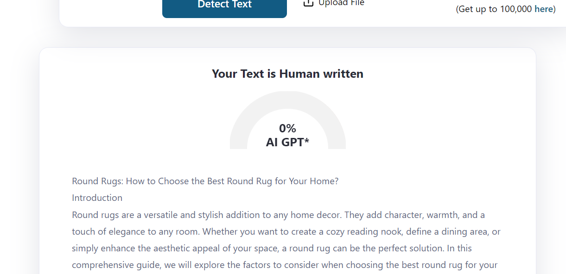Click the "Round Rugs: How to Choose" title line
This screenshot has height=274, width=566.
(x=205, y=181)
